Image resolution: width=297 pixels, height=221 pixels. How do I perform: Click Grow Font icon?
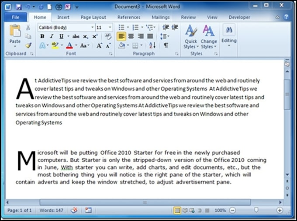tap(99, 45)
